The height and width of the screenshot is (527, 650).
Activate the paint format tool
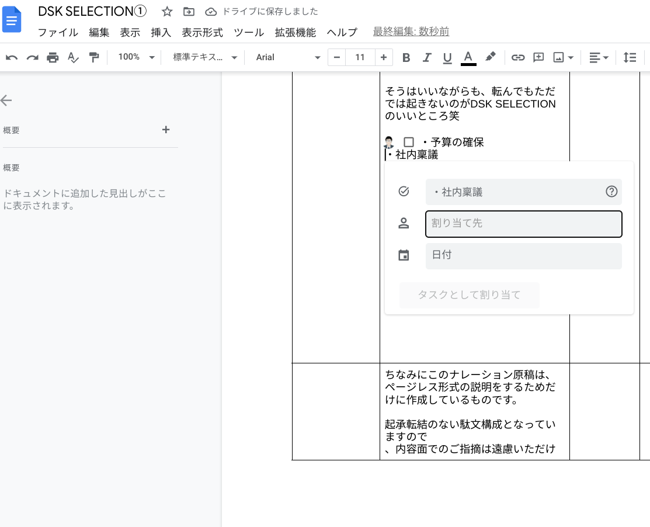click(x=94, y=57)
